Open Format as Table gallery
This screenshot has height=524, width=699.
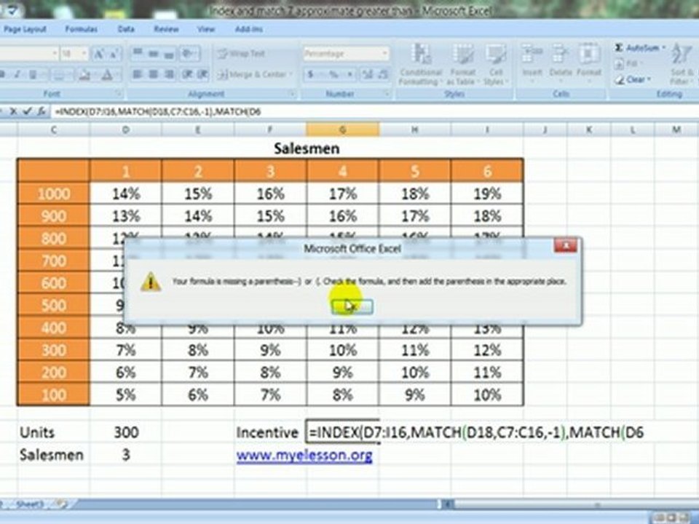[462, 65]
